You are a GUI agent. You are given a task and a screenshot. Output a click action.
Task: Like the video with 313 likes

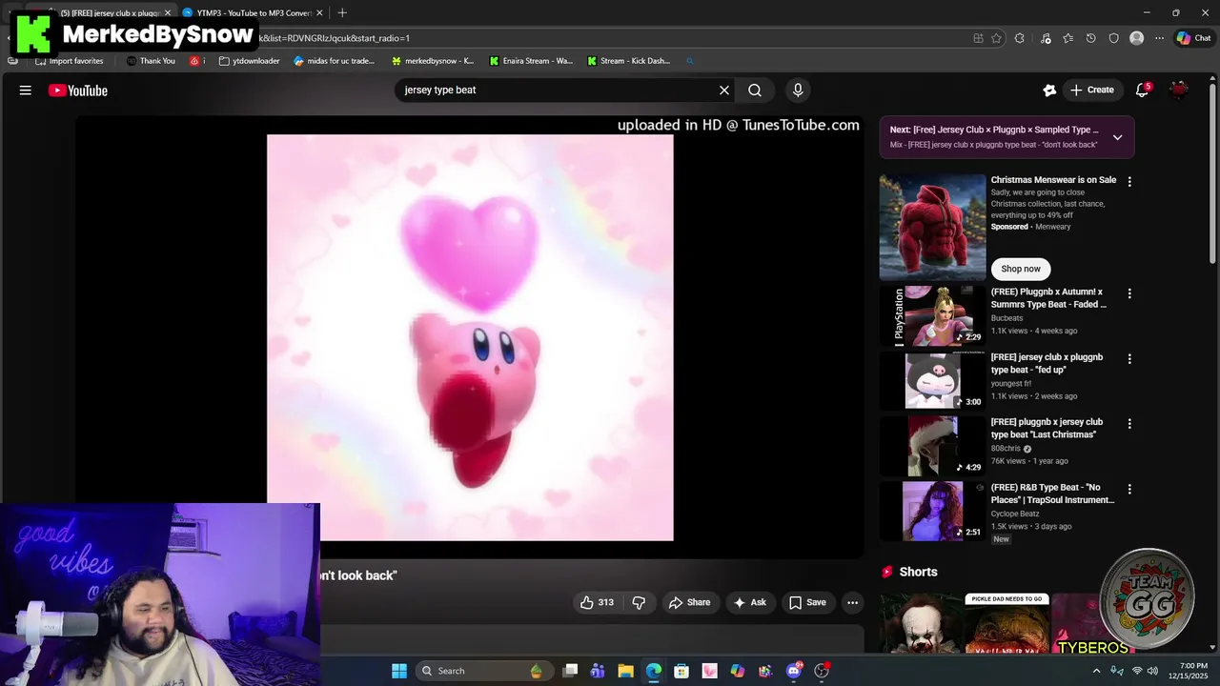pos(597,602)
